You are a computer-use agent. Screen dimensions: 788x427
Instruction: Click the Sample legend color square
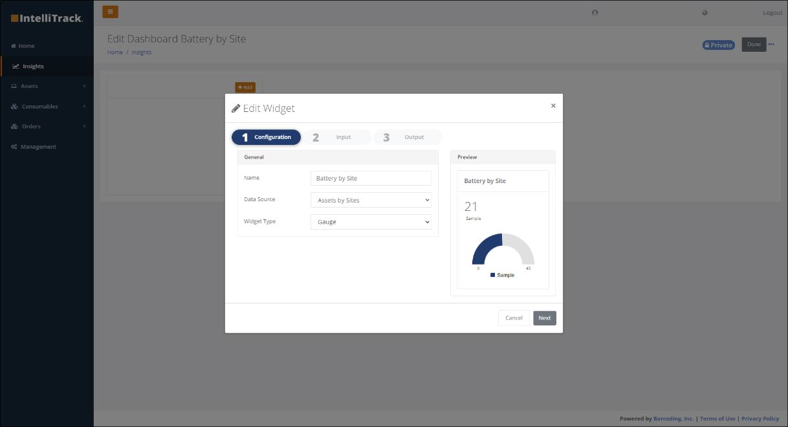point(493,275)
